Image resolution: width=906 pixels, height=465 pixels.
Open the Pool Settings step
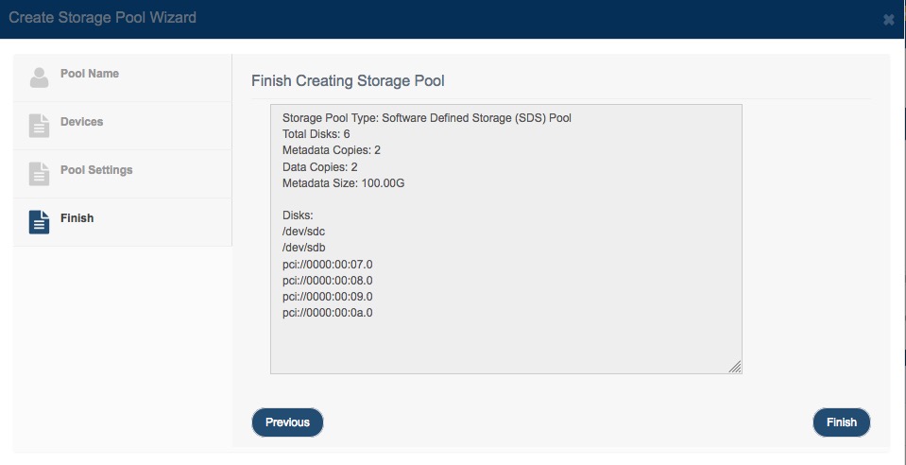(x=96, y=170)
